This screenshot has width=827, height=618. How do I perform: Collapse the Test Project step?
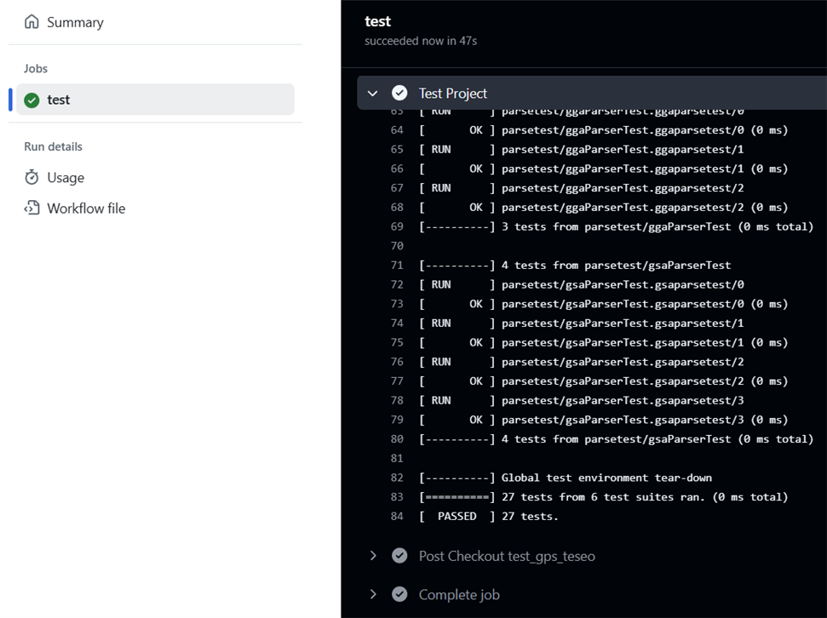coord(372,93)
